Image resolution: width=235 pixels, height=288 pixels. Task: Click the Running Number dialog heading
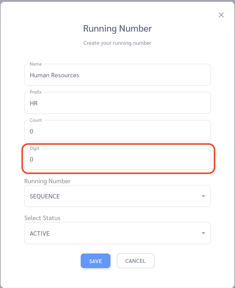click(x=117, y=29)
